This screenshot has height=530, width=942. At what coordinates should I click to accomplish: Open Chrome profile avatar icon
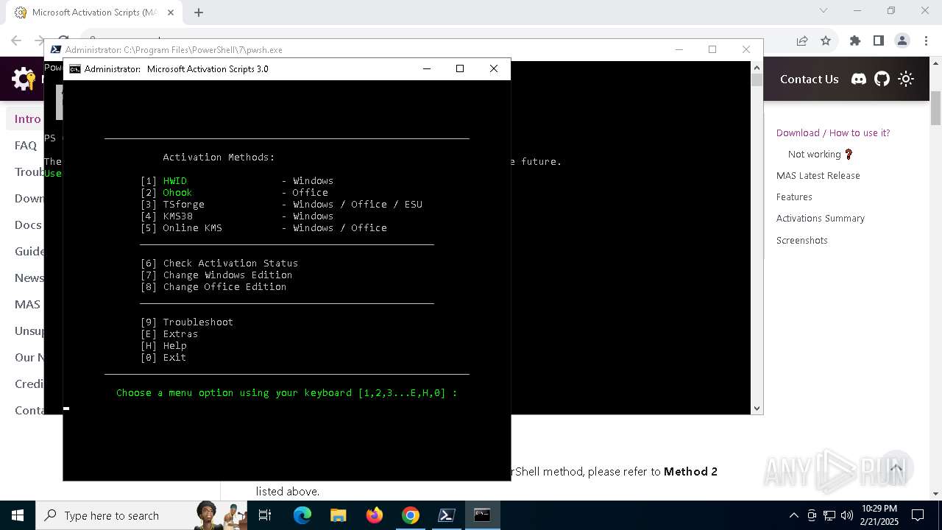(x=902, y=40)
